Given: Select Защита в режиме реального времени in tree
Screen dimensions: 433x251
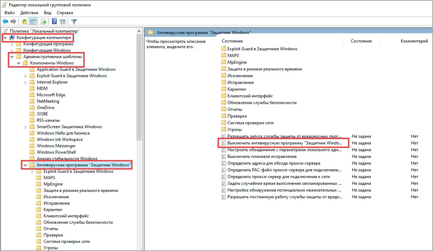Looking at the screenshot, I should point(81,190).
